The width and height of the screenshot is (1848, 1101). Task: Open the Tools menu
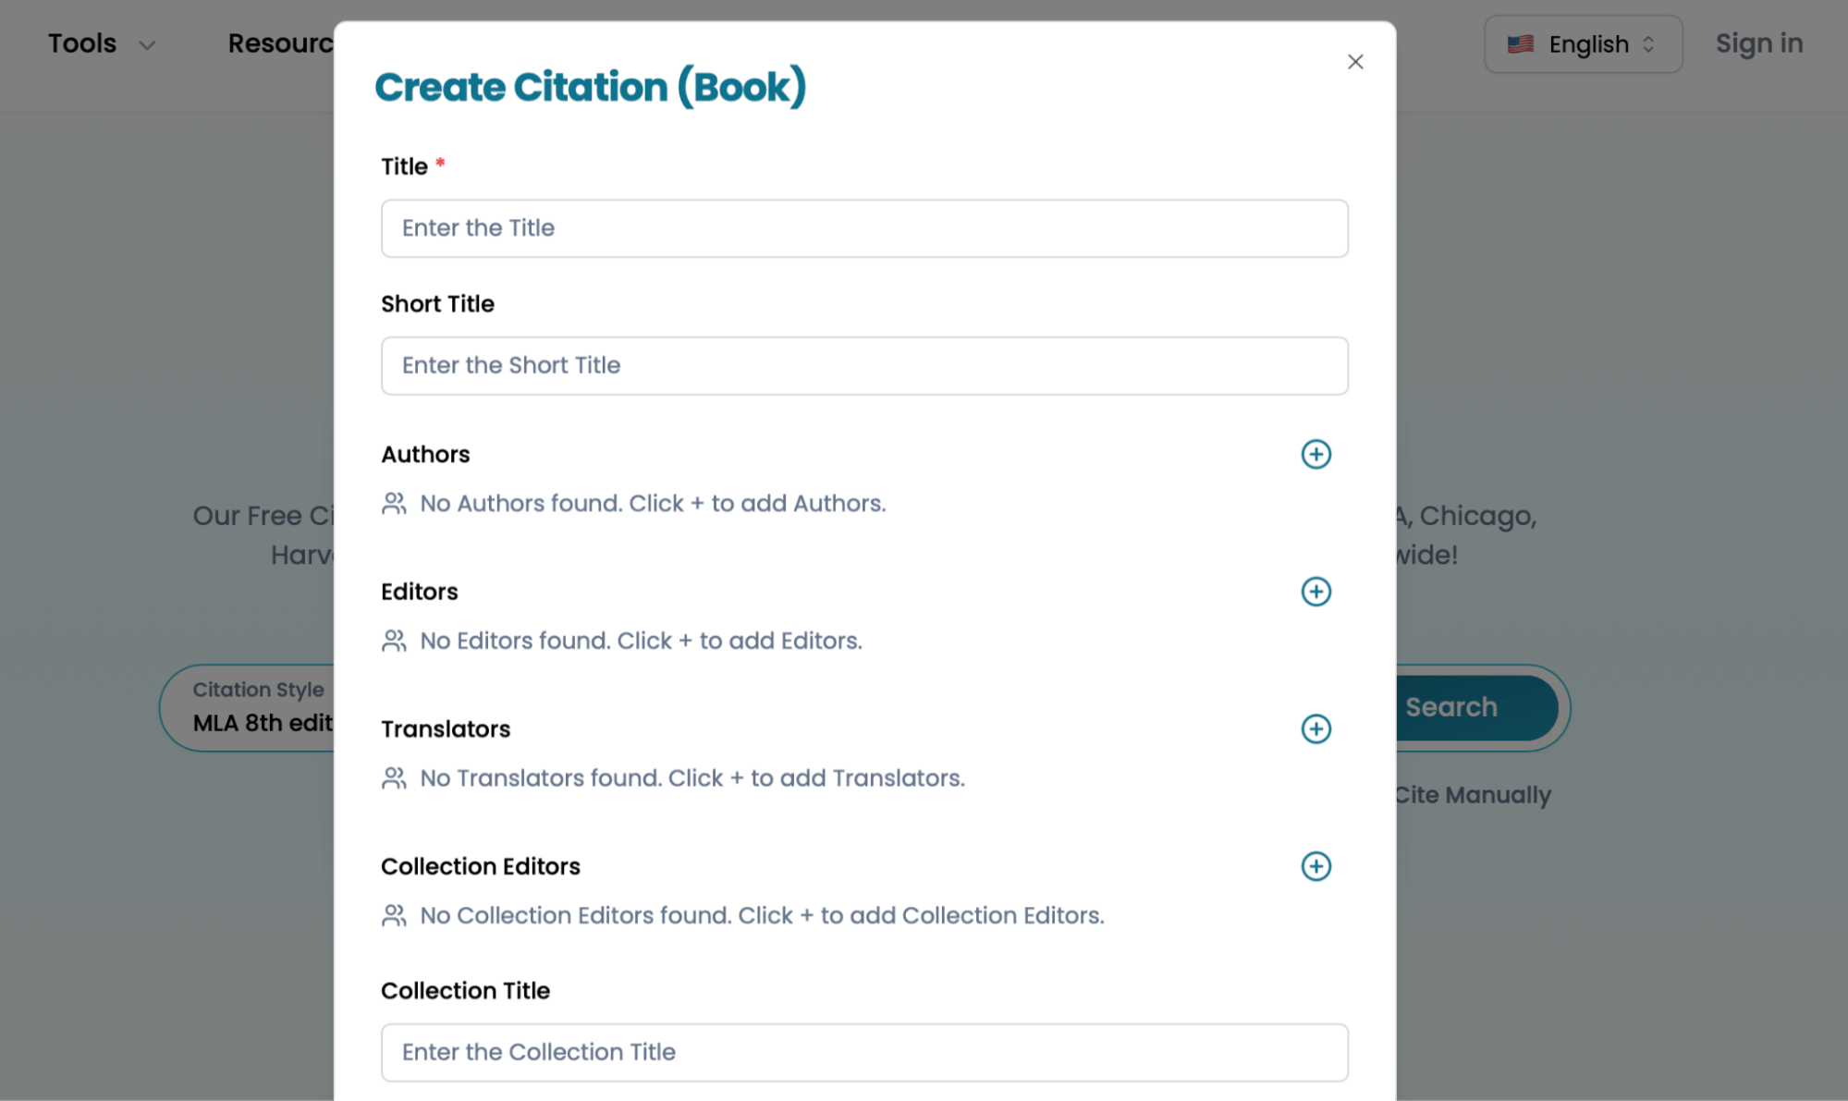pyautogui.click(x=81, y=43)
